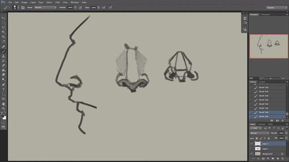Screen dimensions: 289x162
Task: Select the Healing Brush tool
Action: [x=3, y=46]
